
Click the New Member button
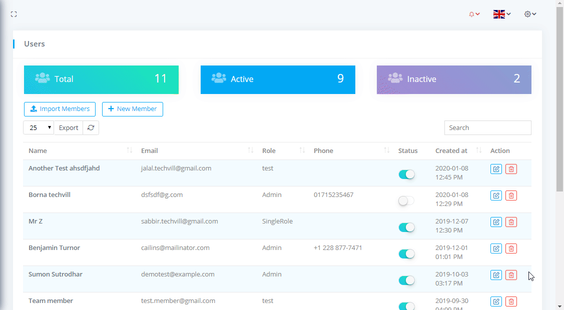133,109
